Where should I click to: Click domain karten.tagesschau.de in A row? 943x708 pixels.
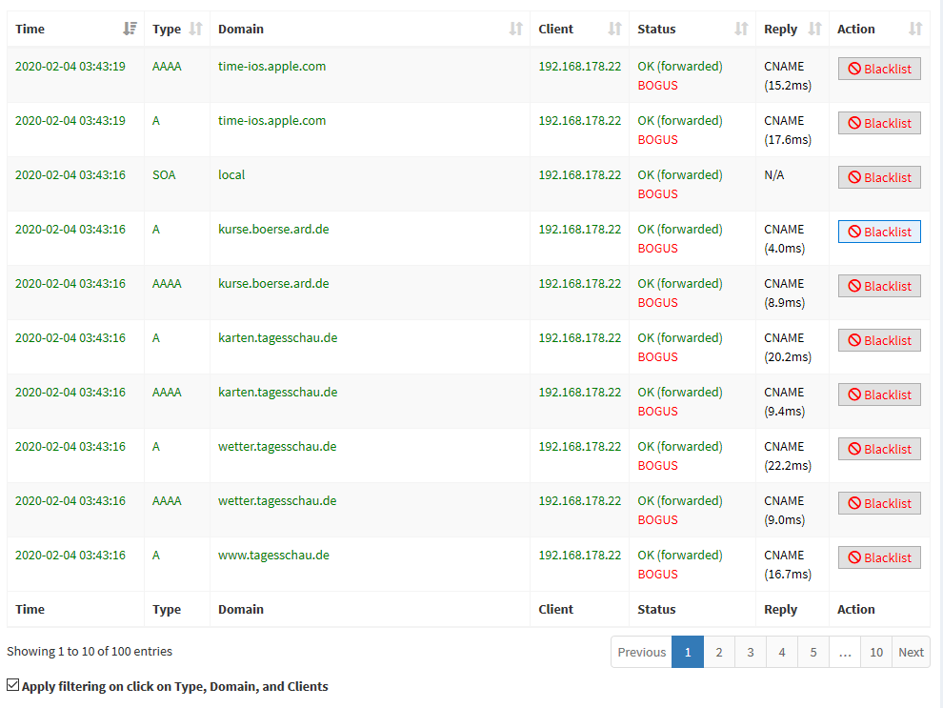click(x=278, y=338)
